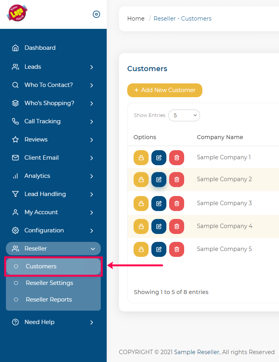Viewport: 279px width, 362px height.
Task: Sort by the Company Name column header
Action: coord(220,137)
